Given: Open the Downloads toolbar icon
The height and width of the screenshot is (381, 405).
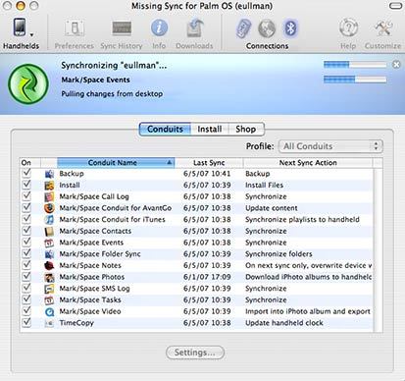Looking at the screenshot, I should coord(195,28).
